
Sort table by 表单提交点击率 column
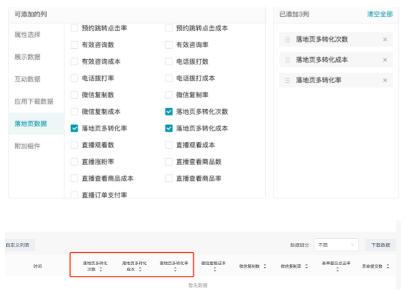[x=337, y=270]
